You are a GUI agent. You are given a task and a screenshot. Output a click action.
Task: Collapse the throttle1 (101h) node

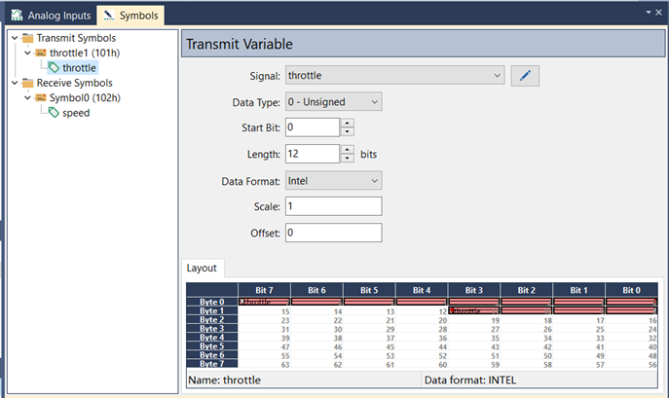(x=27, y=53)
